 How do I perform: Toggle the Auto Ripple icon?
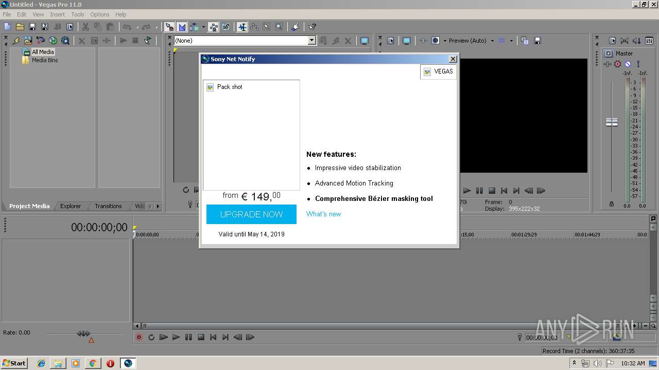click(x=195, y=27)
